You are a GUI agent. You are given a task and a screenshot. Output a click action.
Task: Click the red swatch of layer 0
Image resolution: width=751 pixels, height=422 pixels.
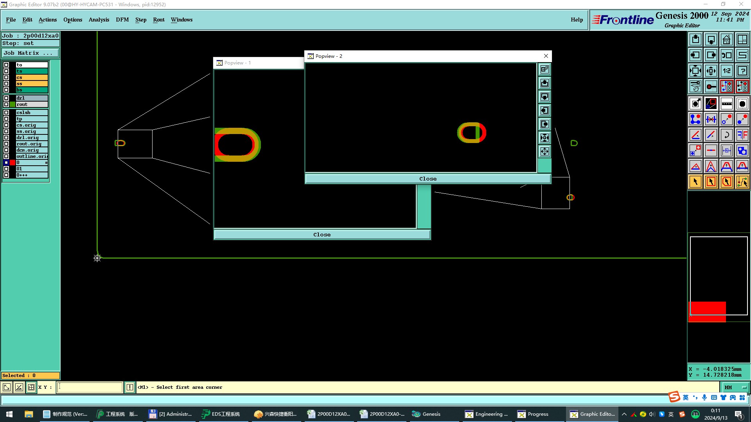click(13, 163)
